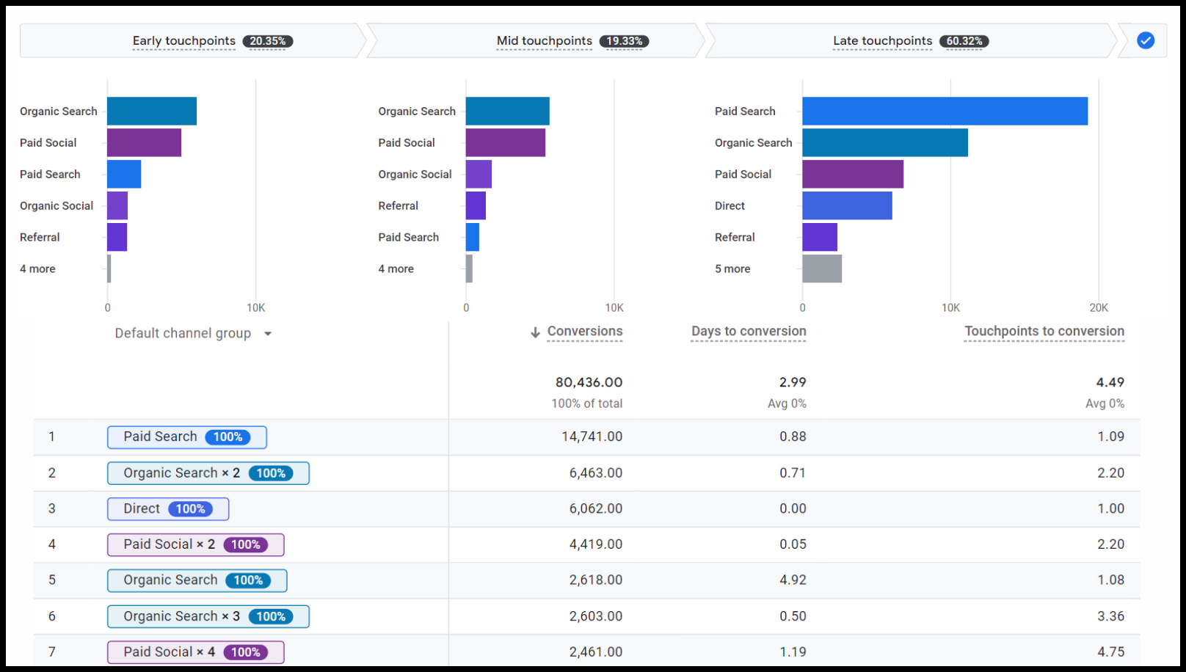Sort by Touchpoints to conversion column
This screenshot has height=672, width=1186.
pos(1044,332)
